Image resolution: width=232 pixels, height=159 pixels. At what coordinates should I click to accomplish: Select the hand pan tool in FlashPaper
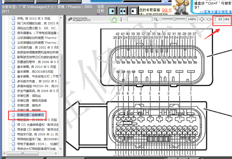(114, 19)
